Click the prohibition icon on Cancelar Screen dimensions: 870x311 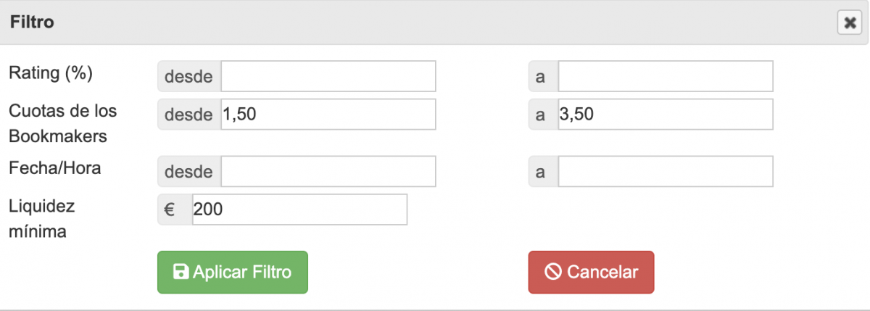point(554,272)
